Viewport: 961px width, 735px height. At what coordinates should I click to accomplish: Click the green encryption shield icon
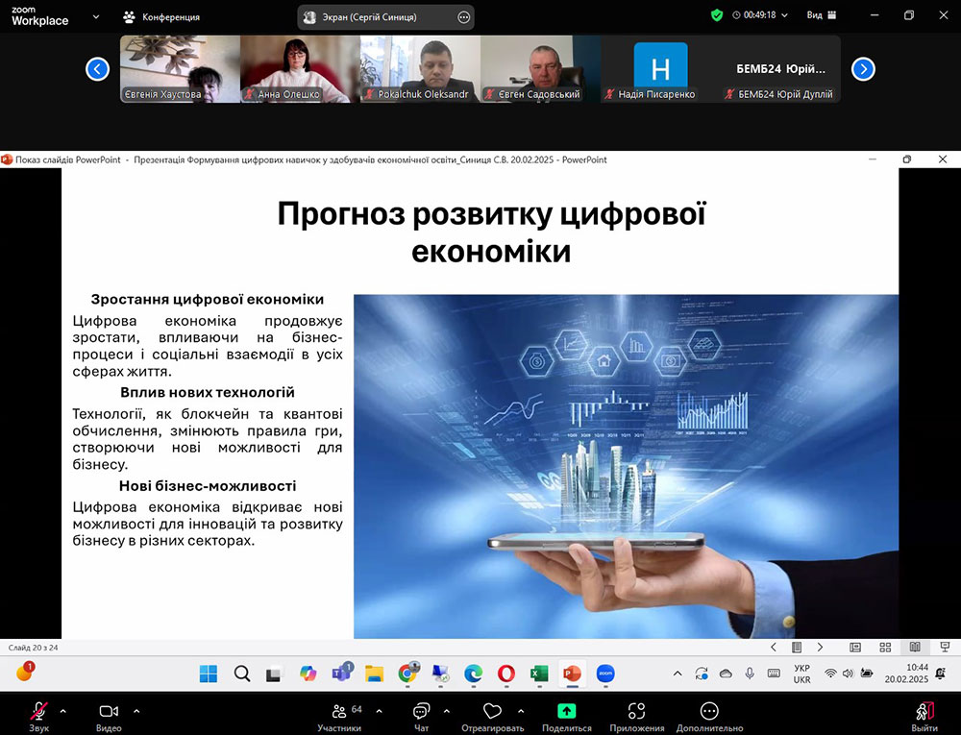717,15
